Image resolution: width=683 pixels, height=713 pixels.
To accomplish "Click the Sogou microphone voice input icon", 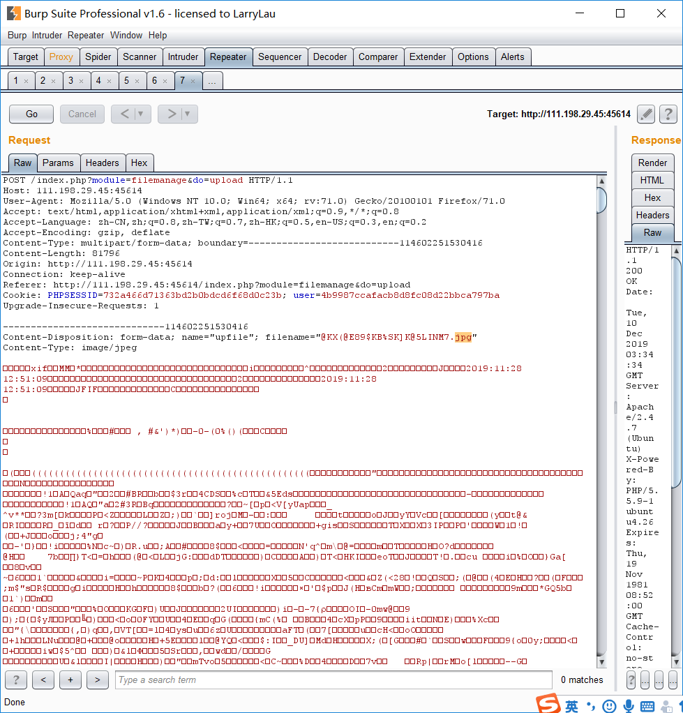I will [x=629, y=706].
